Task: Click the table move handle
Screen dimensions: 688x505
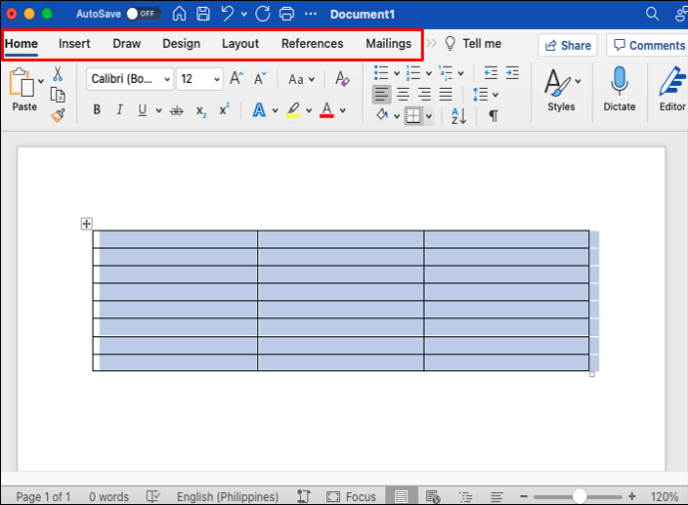Action: click(86, 225)
